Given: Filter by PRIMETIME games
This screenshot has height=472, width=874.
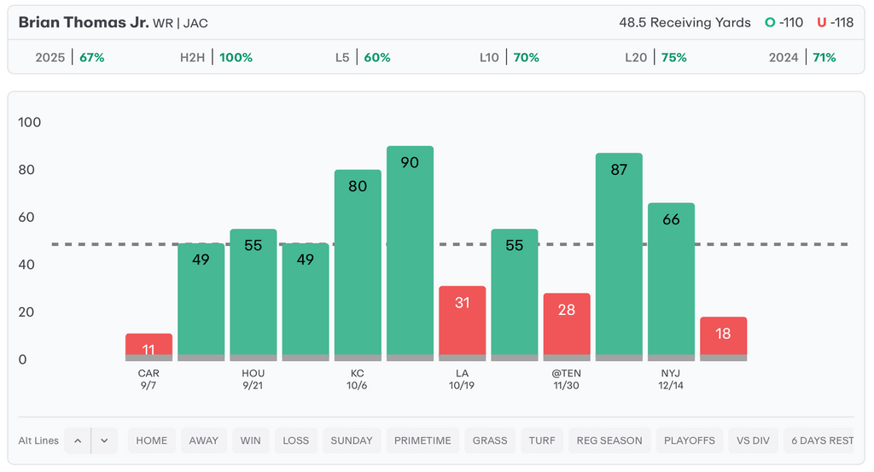Looking at the screenshot, I should 422,440.
